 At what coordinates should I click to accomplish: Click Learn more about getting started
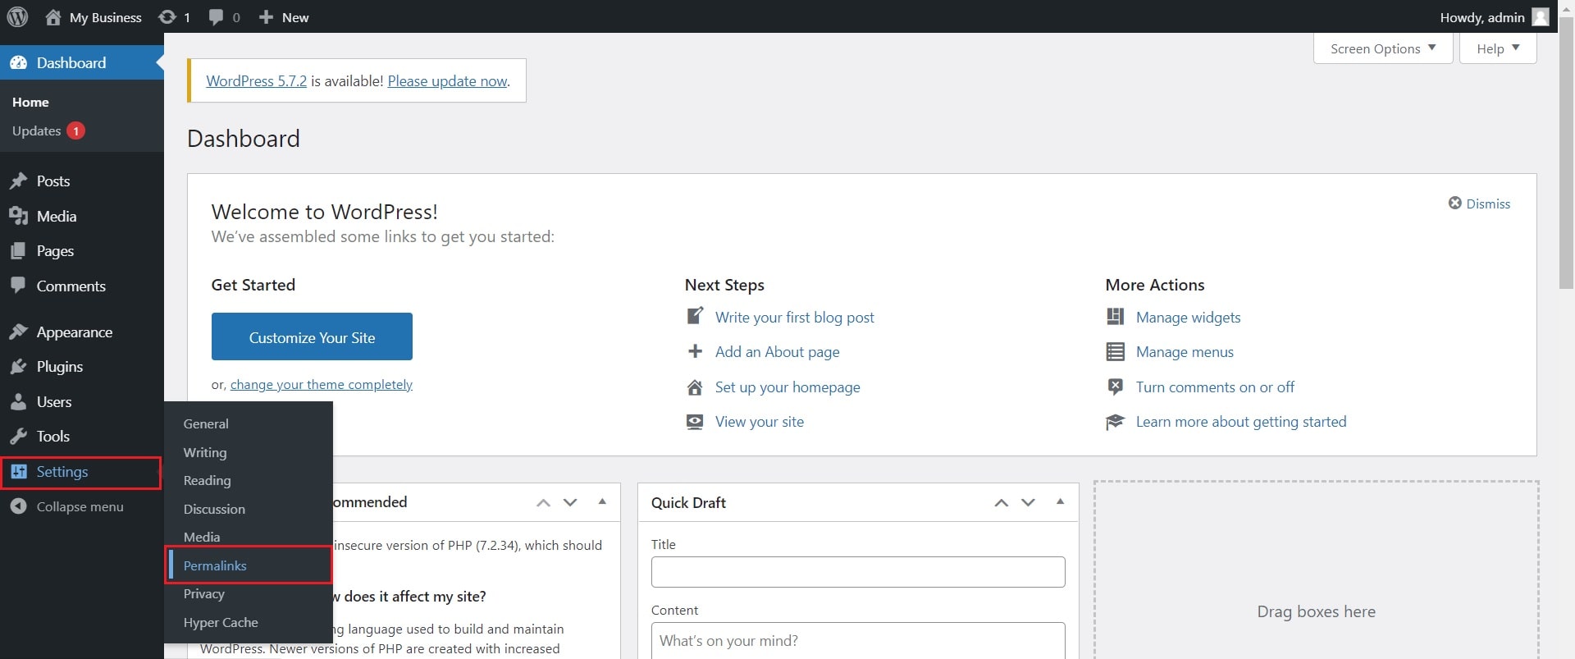[x=1240, y=422]
